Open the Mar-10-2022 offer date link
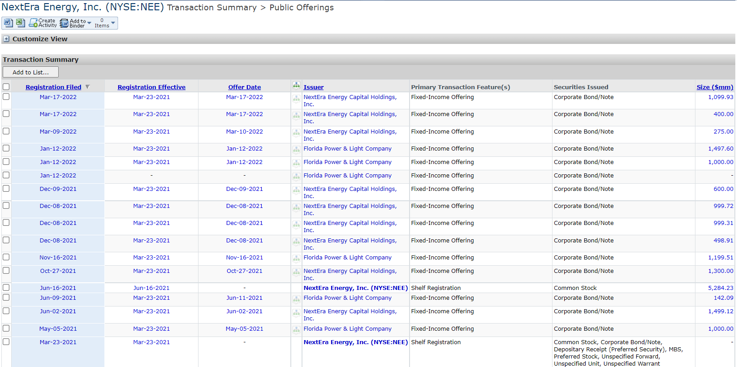The width and height of the screenshot is (738, 367). [244, 131]
